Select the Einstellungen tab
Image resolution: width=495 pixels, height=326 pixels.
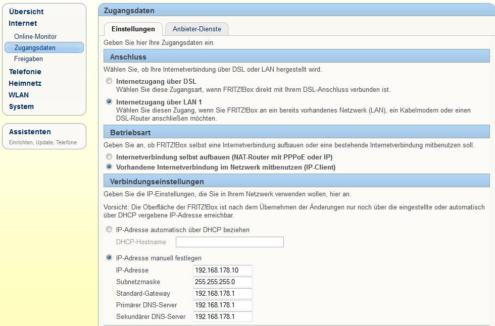[x=133, y=29]
